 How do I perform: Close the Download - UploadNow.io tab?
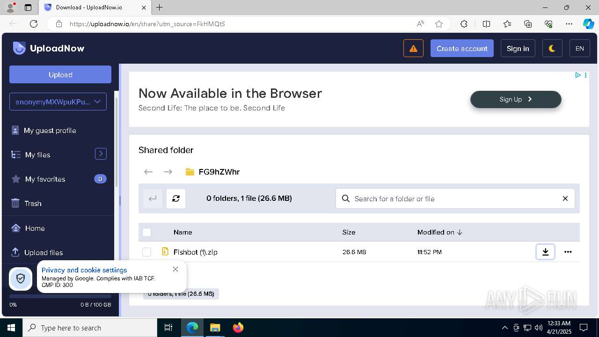point(144,7)
